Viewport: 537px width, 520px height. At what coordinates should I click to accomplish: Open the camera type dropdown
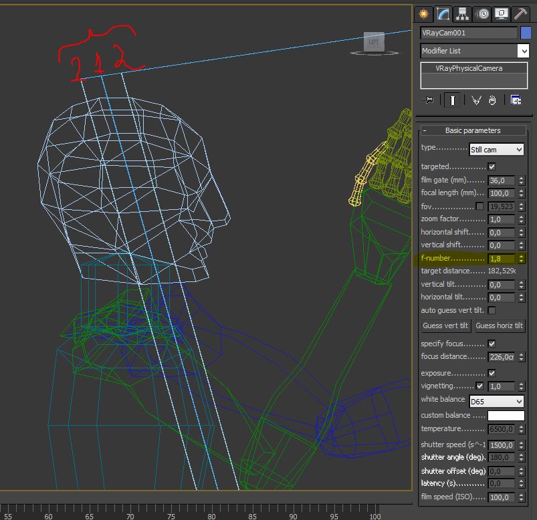click(496, 150)
